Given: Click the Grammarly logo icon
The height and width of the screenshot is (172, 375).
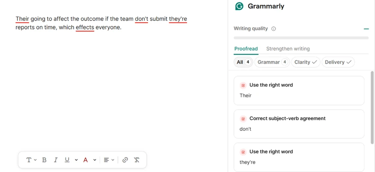Looking at the screenshot, I should click(239, 6).
